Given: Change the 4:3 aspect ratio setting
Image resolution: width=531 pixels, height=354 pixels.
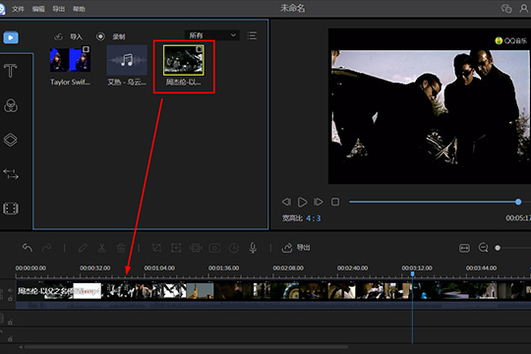Looking at the screenshot, I should pos(314,218).
